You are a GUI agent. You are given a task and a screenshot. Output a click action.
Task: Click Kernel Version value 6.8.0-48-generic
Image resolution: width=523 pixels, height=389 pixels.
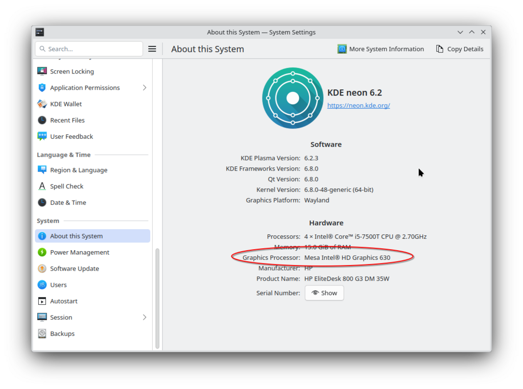tap(339, 190)
